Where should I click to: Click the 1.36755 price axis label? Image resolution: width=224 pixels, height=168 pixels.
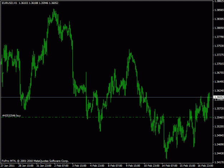pos(219,73)
